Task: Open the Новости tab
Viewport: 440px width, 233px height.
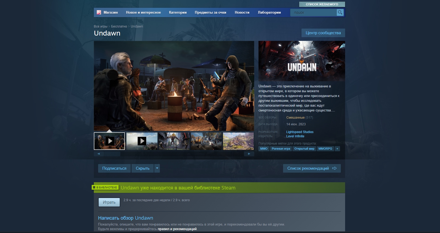Action: click(x=242, y=12)
